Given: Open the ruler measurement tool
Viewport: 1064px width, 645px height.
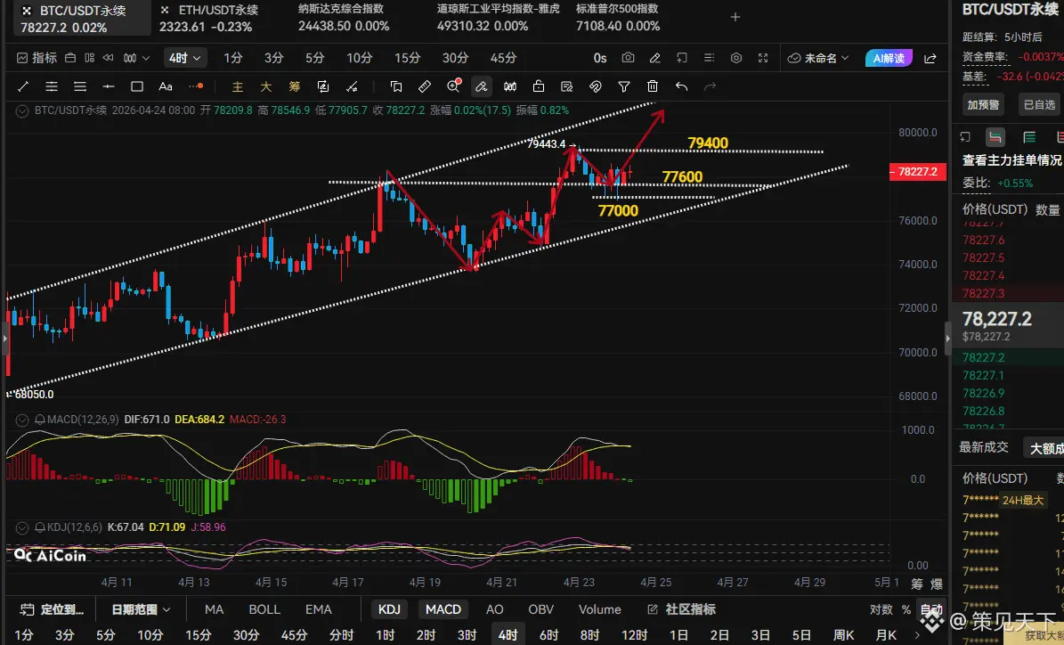Looking at the screenshot, I should 425,86.
